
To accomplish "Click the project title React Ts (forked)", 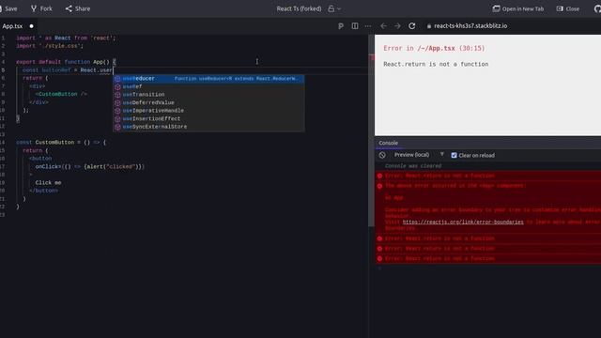I will pos(299,8).
